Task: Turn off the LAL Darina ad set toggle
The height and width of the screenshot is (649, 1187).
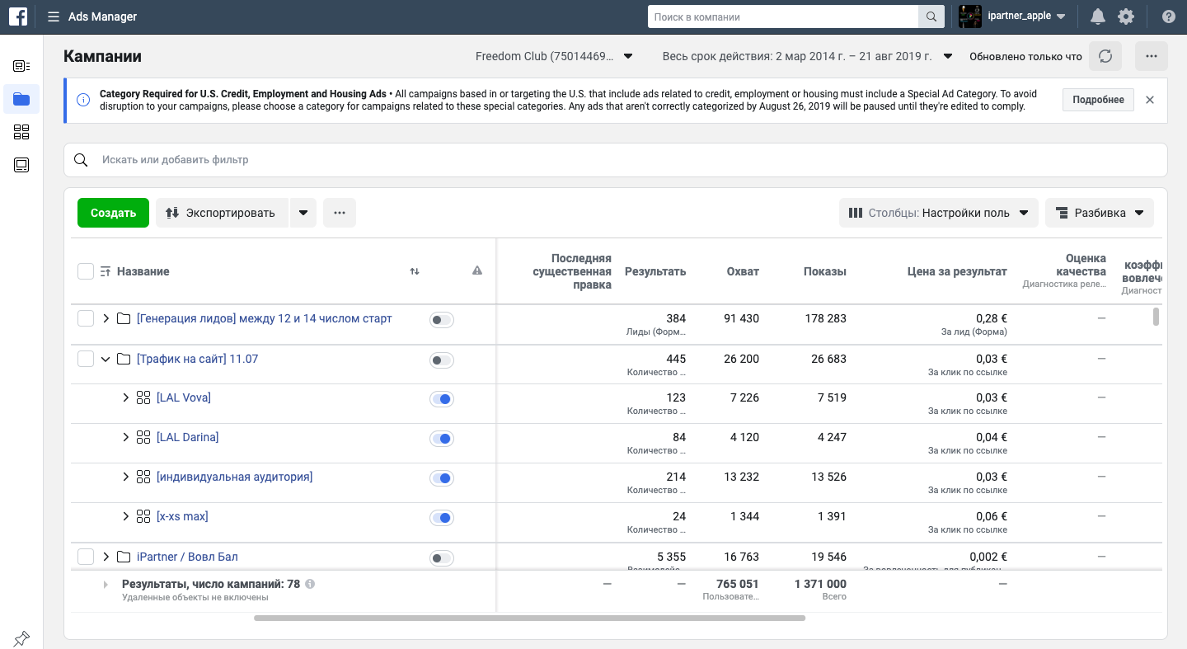Action: pyautogui.click(x=442, y=439)
